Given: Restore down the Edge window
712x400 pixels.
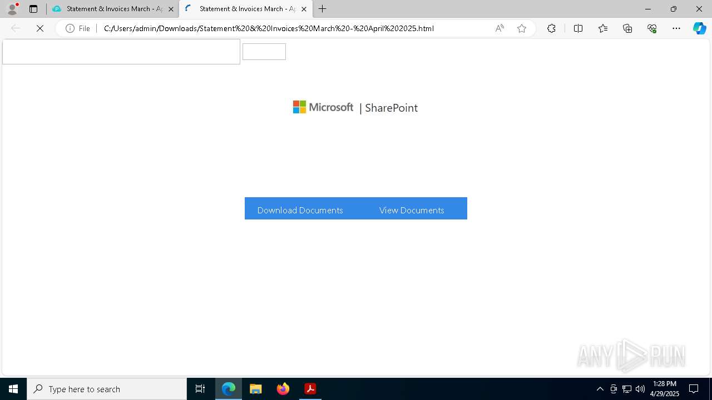Looking at the screenshot, I should (674, 9).
